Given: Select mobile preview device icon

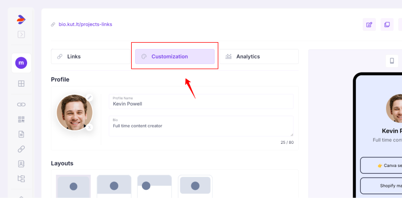Looking at the screenshot, I should click(x=392, y=61).
